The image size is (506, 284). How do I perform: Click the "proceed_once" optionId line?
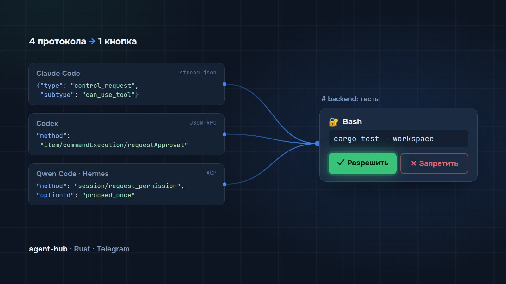coord(86,195)
